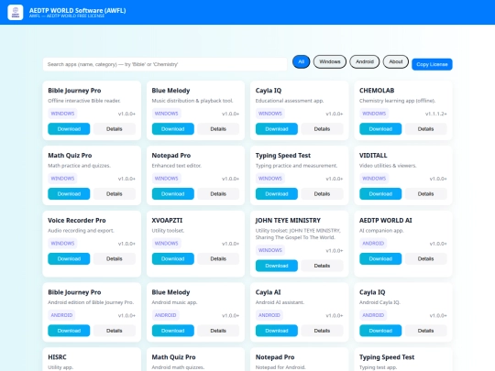Open Details for Windows Notepad Pro
Image resolution: width=495 pixels, height=371 pixels.
point(218,193)
